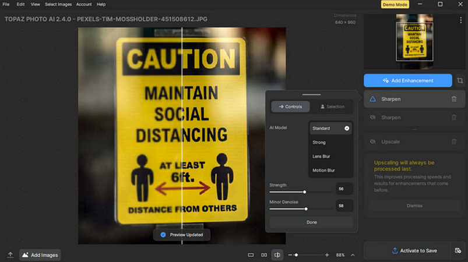Click the upload icon at bottom left
468x262 pixels.
click(10, 255)
